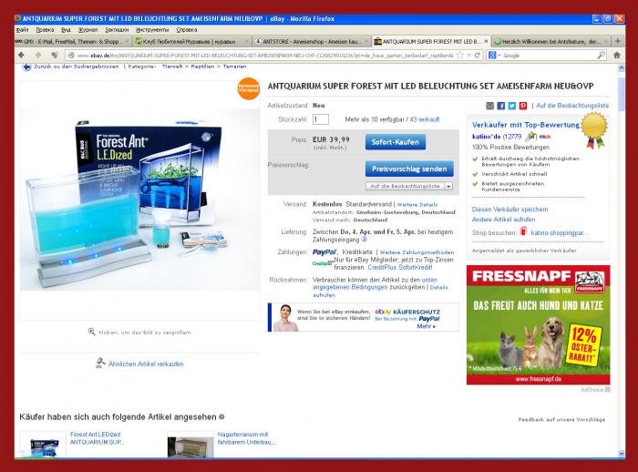
Task: Pin listing on Pinterest
Action: pyautogui.click(x=522, y=106)
